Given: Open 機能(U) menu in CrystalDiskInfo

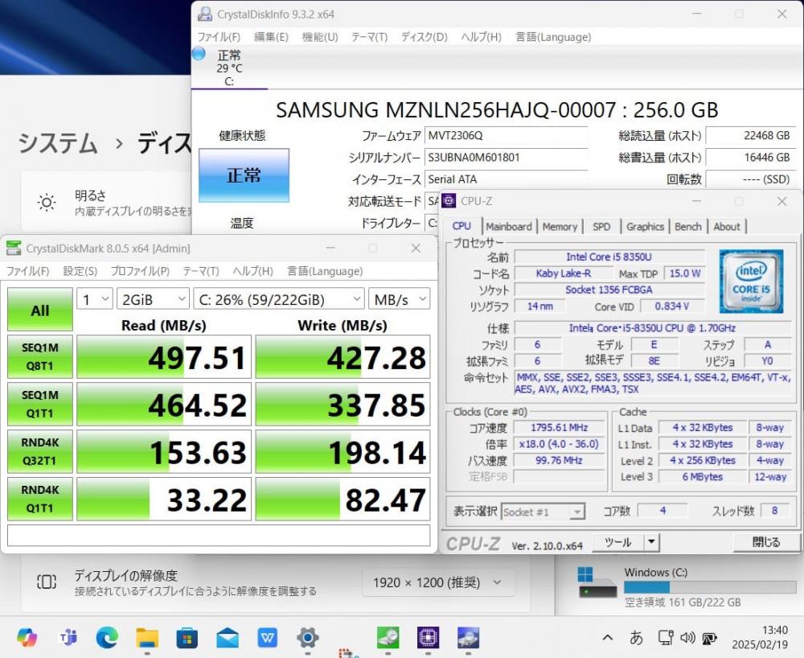Looking at the screenshot, I should 320,37.
